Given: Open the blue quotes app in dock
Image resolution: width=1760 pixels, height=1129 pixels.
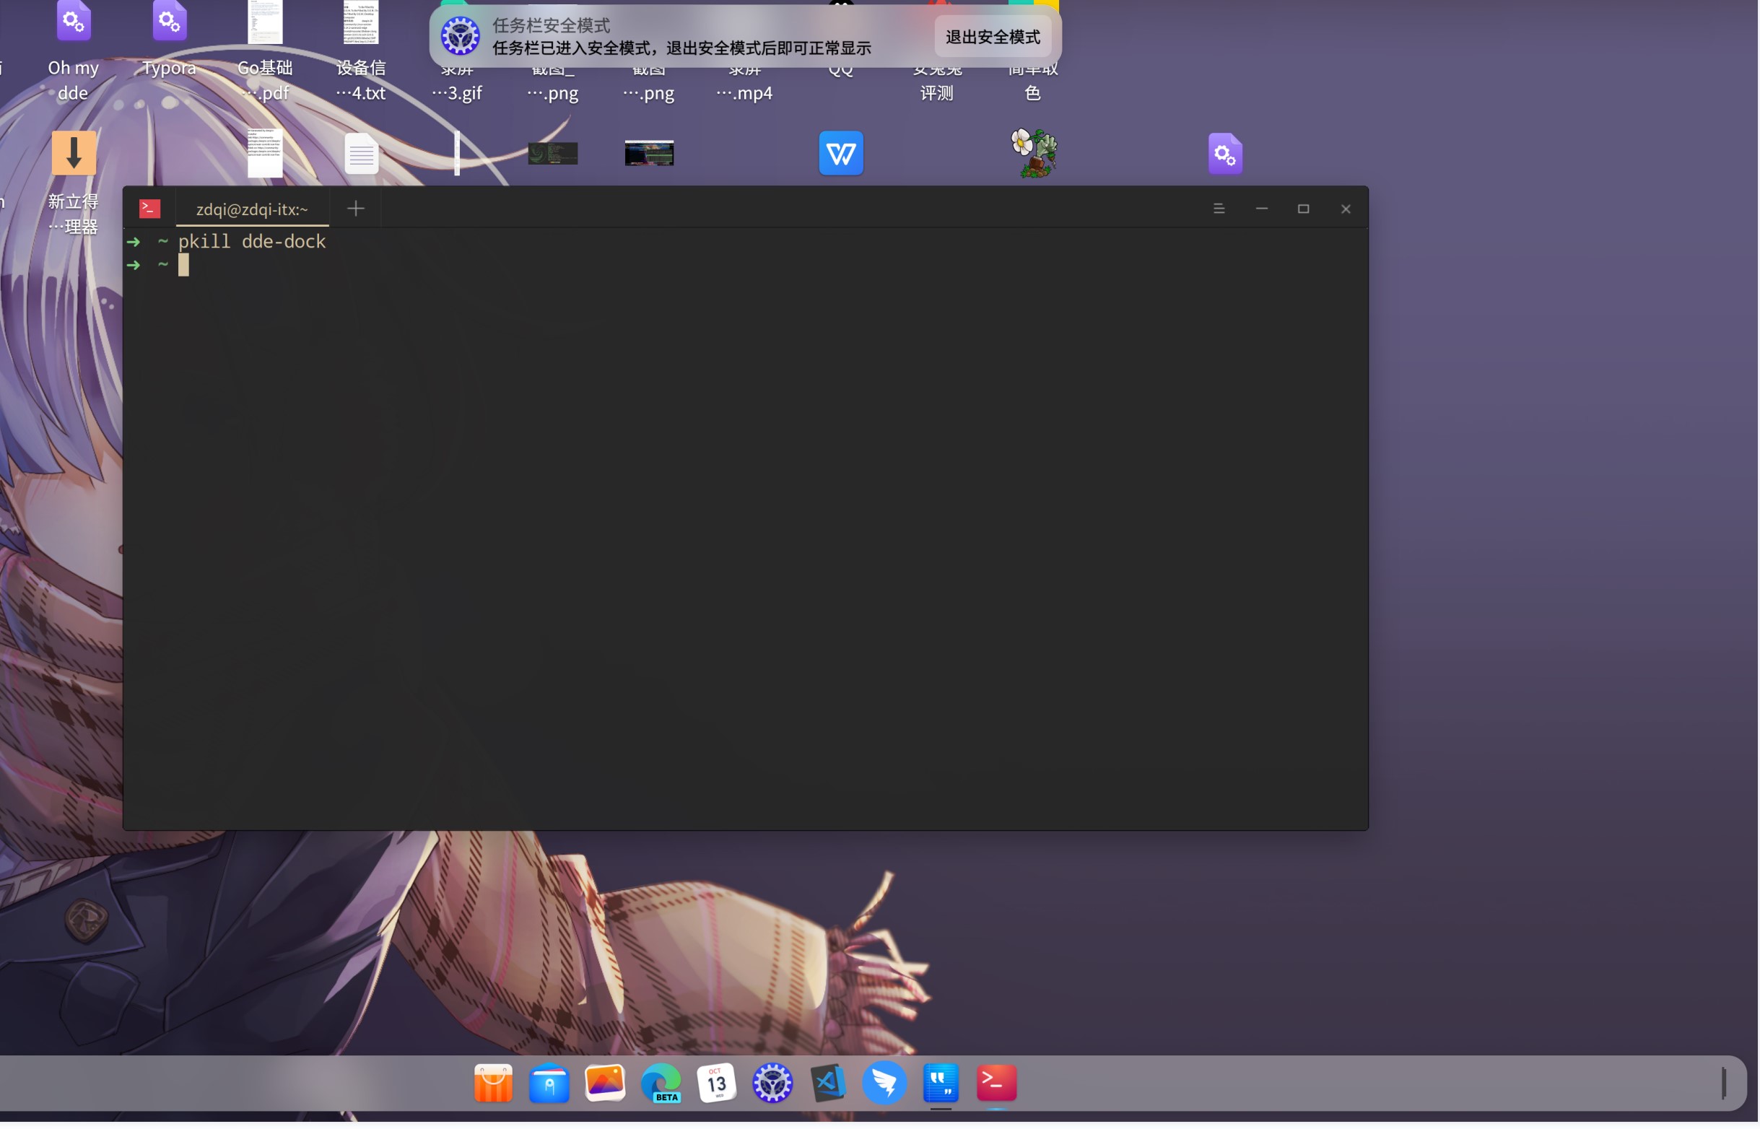Looking at the screenshot, I should [941, 1084].
